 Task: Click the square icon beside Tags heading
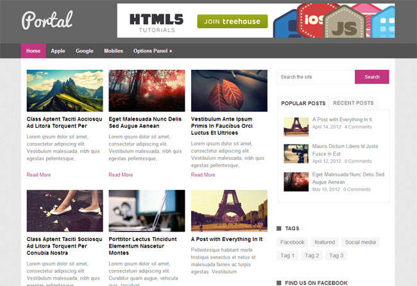point(278,228)
